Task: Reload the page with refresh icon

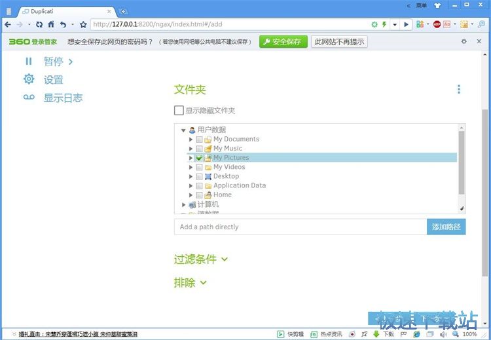Action: [x=39, y=24]
